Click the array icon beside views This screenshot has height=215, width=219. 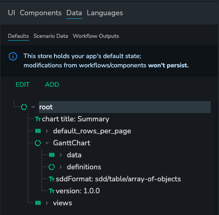[38, 203]
